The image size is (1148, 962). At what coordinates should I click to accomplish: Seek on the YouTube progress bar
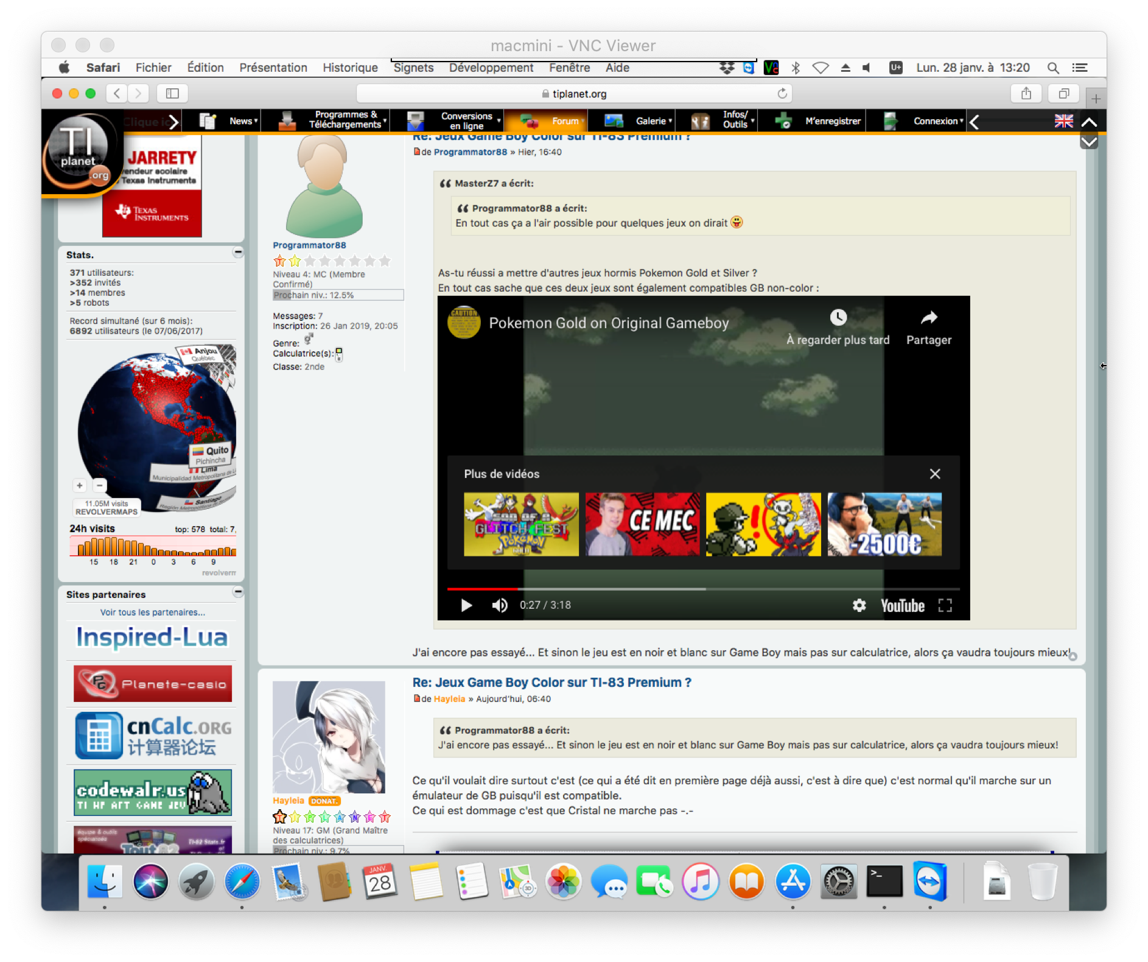pyautogui.click(x=704, y=589)
